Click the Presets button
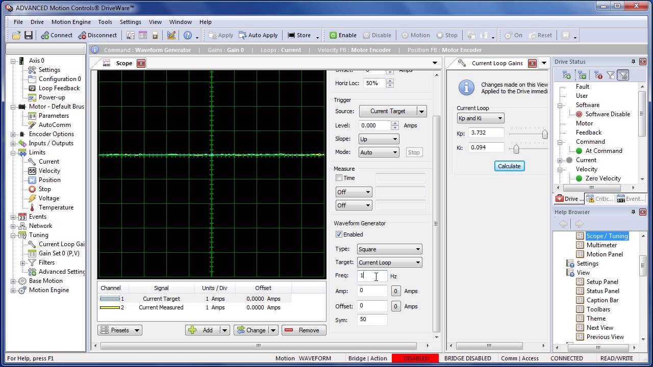This screenshot has width=653, height=367. pos(120,330)
